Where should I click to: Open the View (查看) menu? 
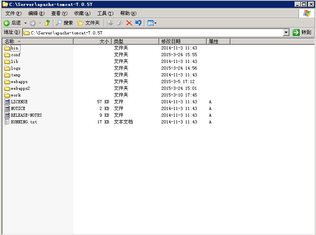click(x=59, y=13)
